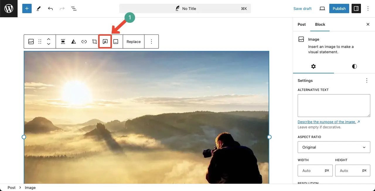Viewport: 375px width, 191px height.
Task: Open the block inserter with the plus icon
Action: (27, 8)
